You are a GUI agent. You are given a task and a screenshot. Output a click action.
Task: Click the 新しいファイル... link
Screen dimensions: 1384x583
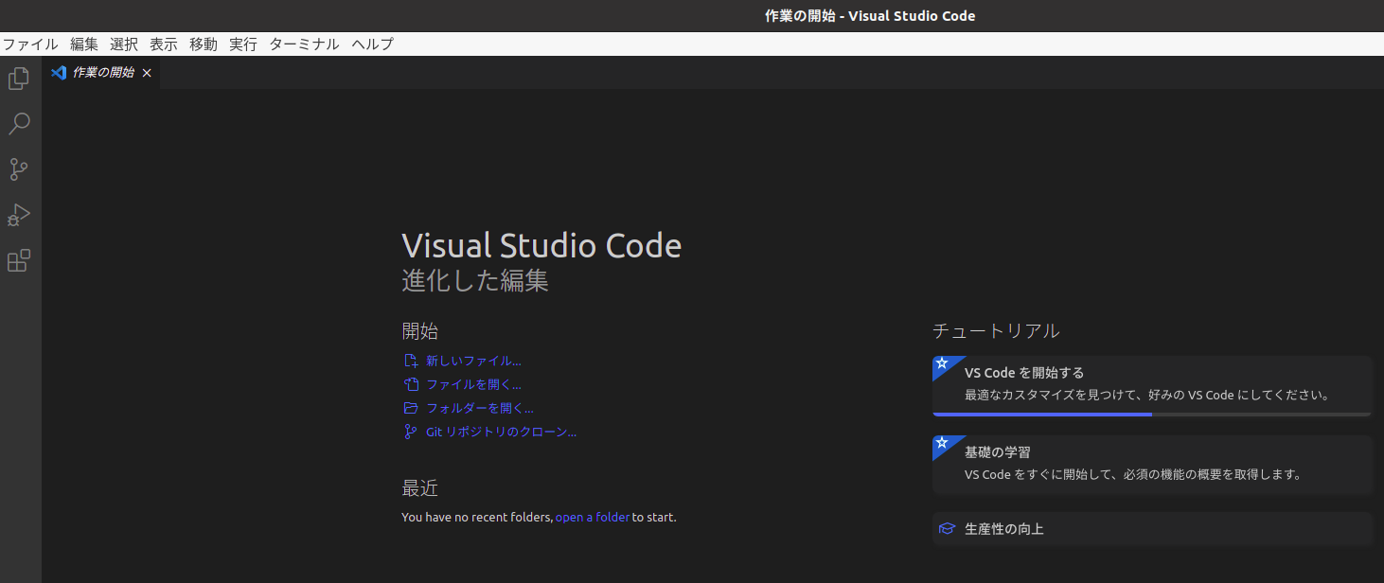471,361
